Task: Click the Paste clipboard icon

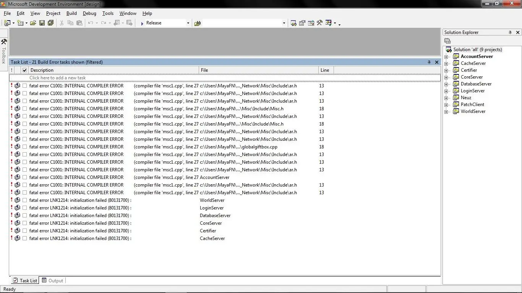Action: click(x=79, y=23)
